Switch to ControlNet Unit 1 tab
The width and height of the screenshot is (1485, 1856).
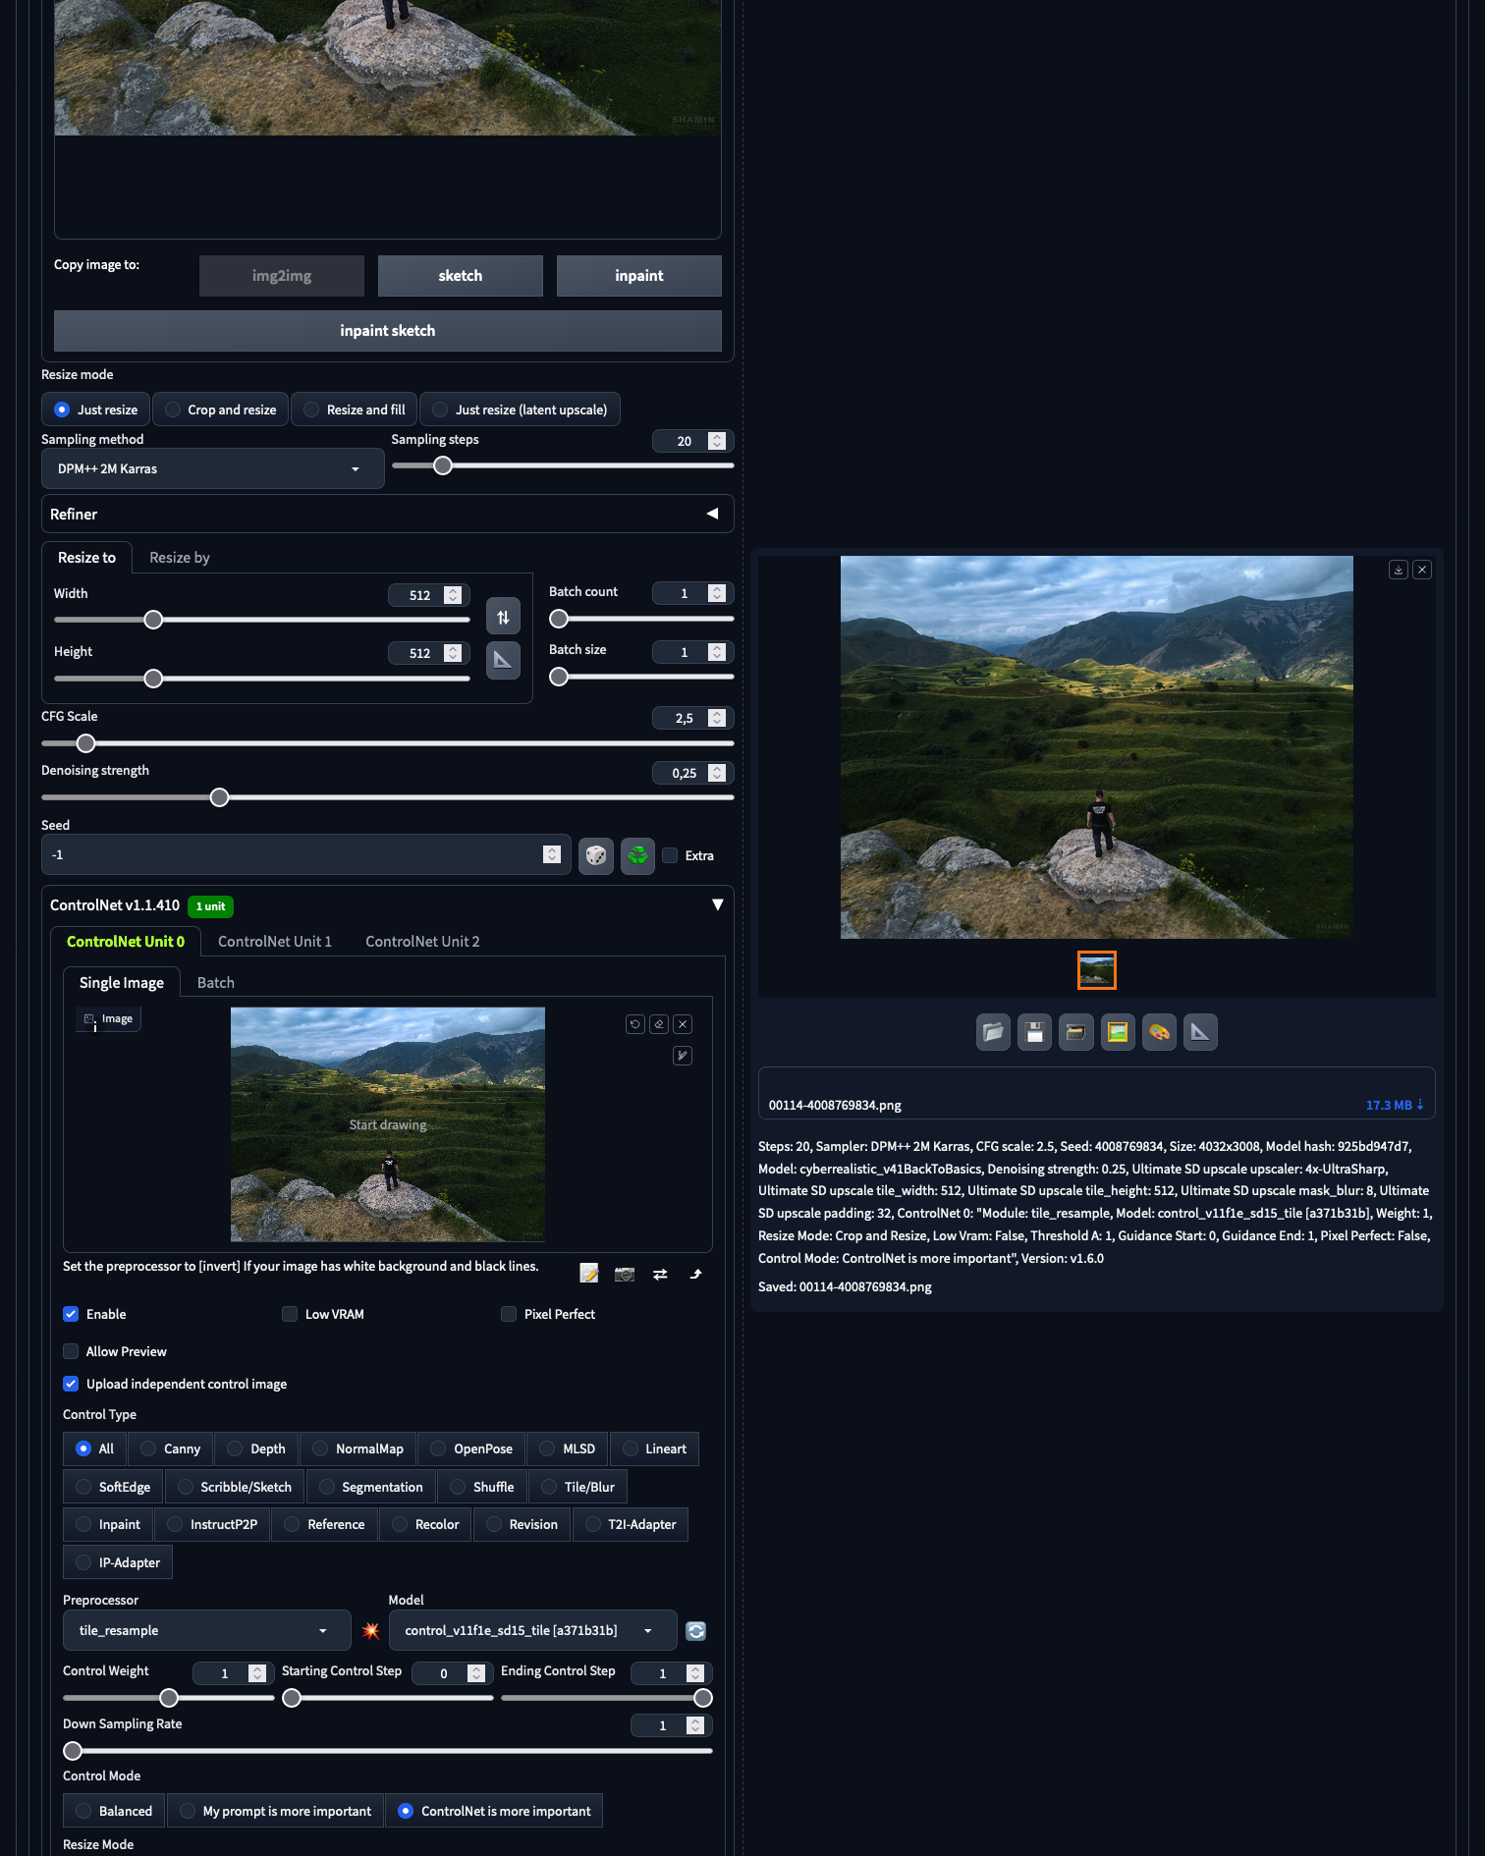point(275,942)
